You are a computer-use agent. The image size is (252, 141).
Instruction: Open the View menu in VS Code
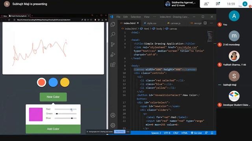(146, 17)
